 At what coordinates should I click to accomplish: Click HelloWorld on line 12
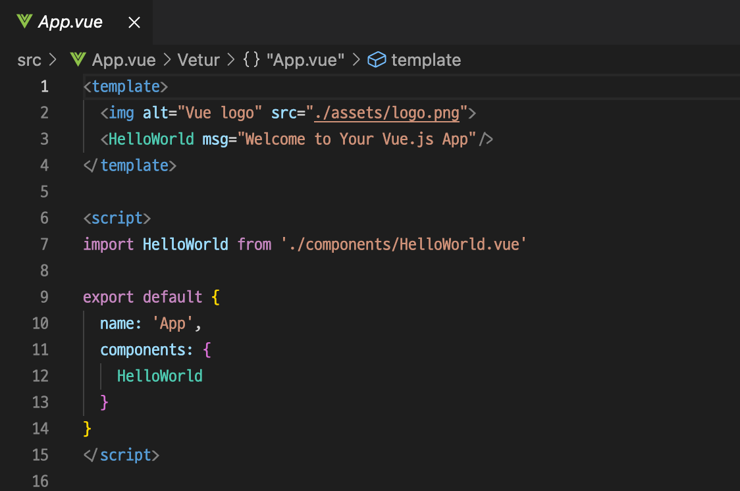(159, 376)
